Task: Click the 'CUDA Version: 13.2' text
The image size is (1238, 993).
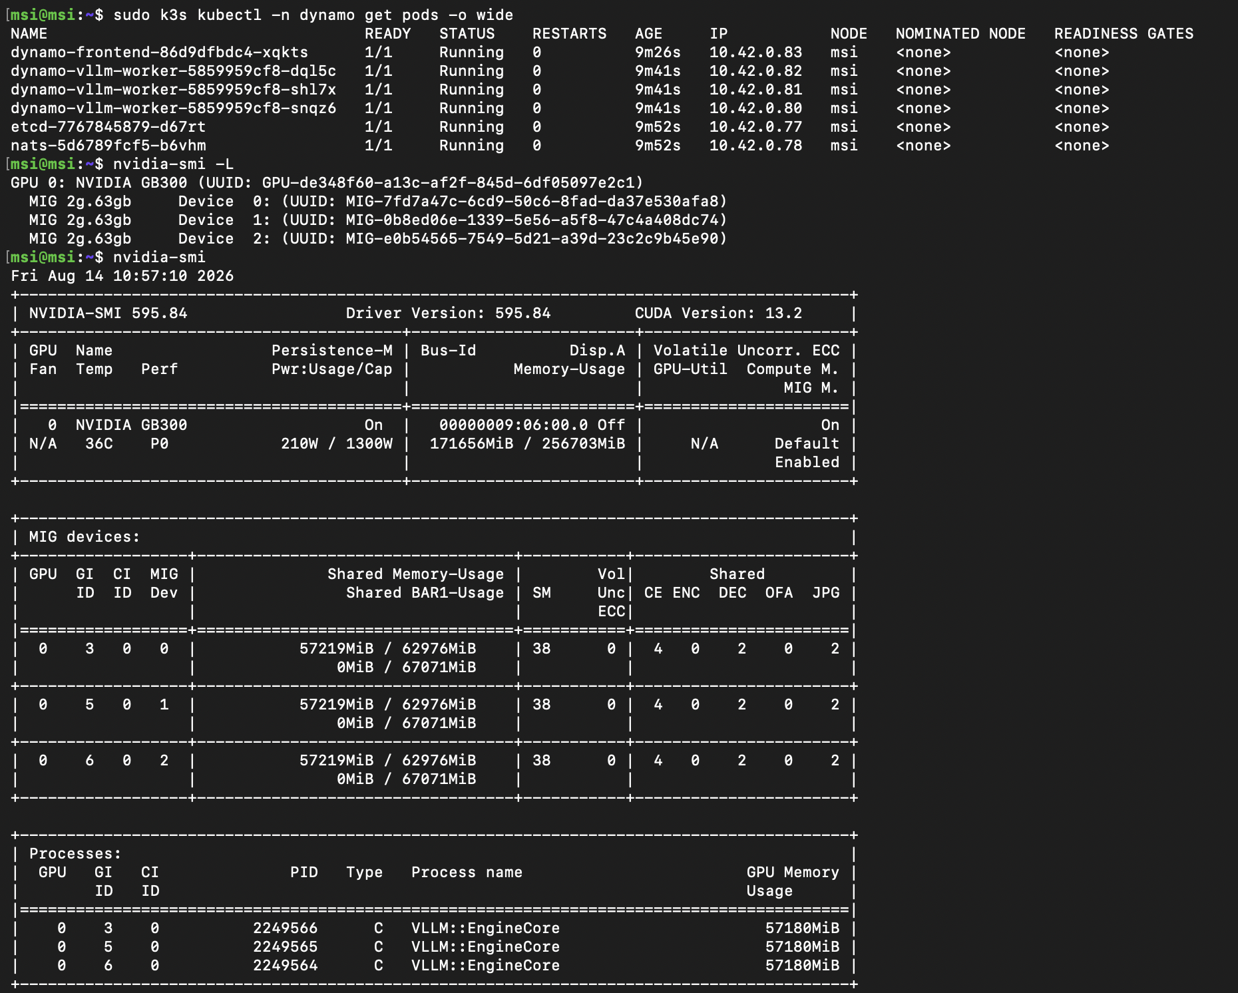Action: pos(719,313)
